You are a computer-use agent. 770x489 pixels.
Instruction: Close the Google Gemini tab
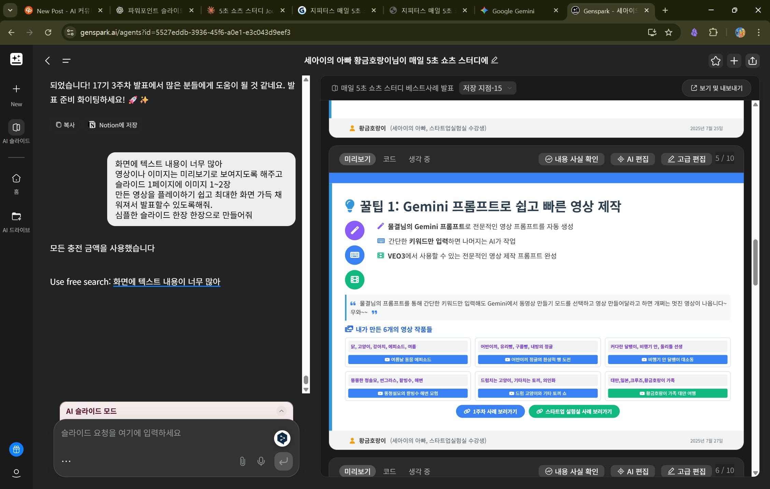[x=556, y=11]
